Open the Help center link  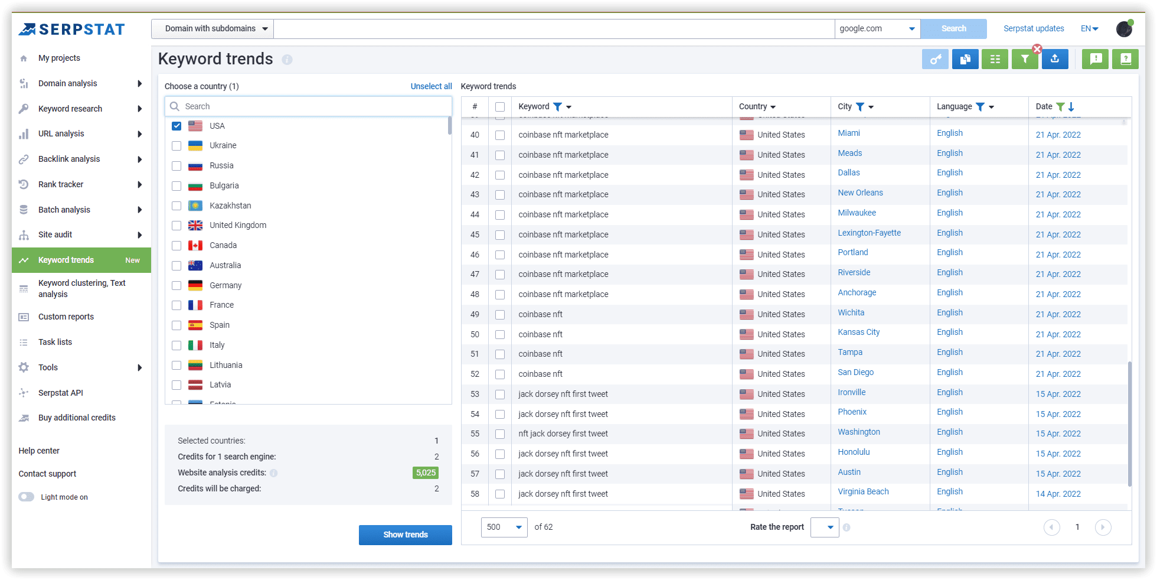coord(39,451)
